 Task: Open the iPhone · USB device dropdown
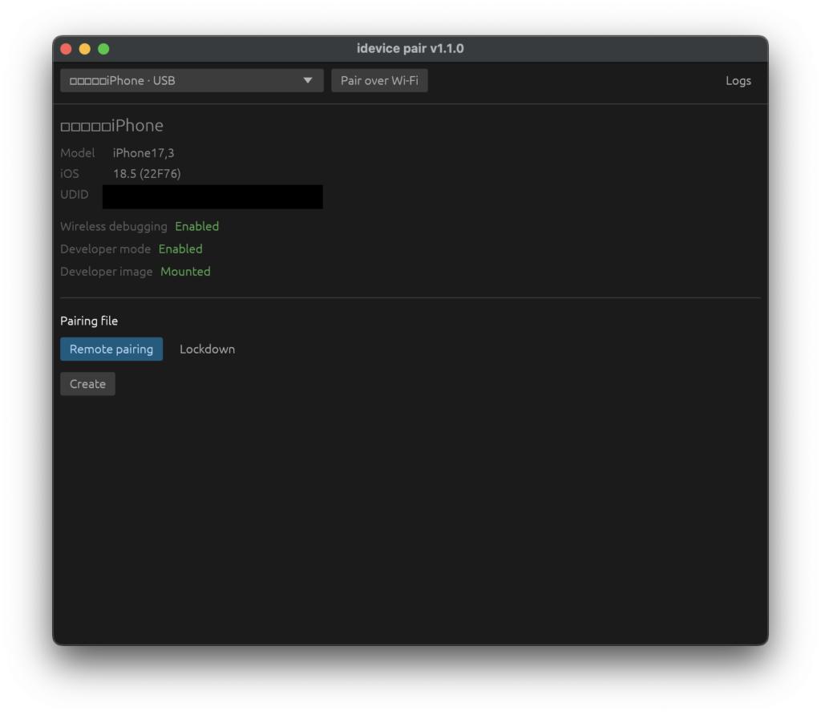coord(192,81)
